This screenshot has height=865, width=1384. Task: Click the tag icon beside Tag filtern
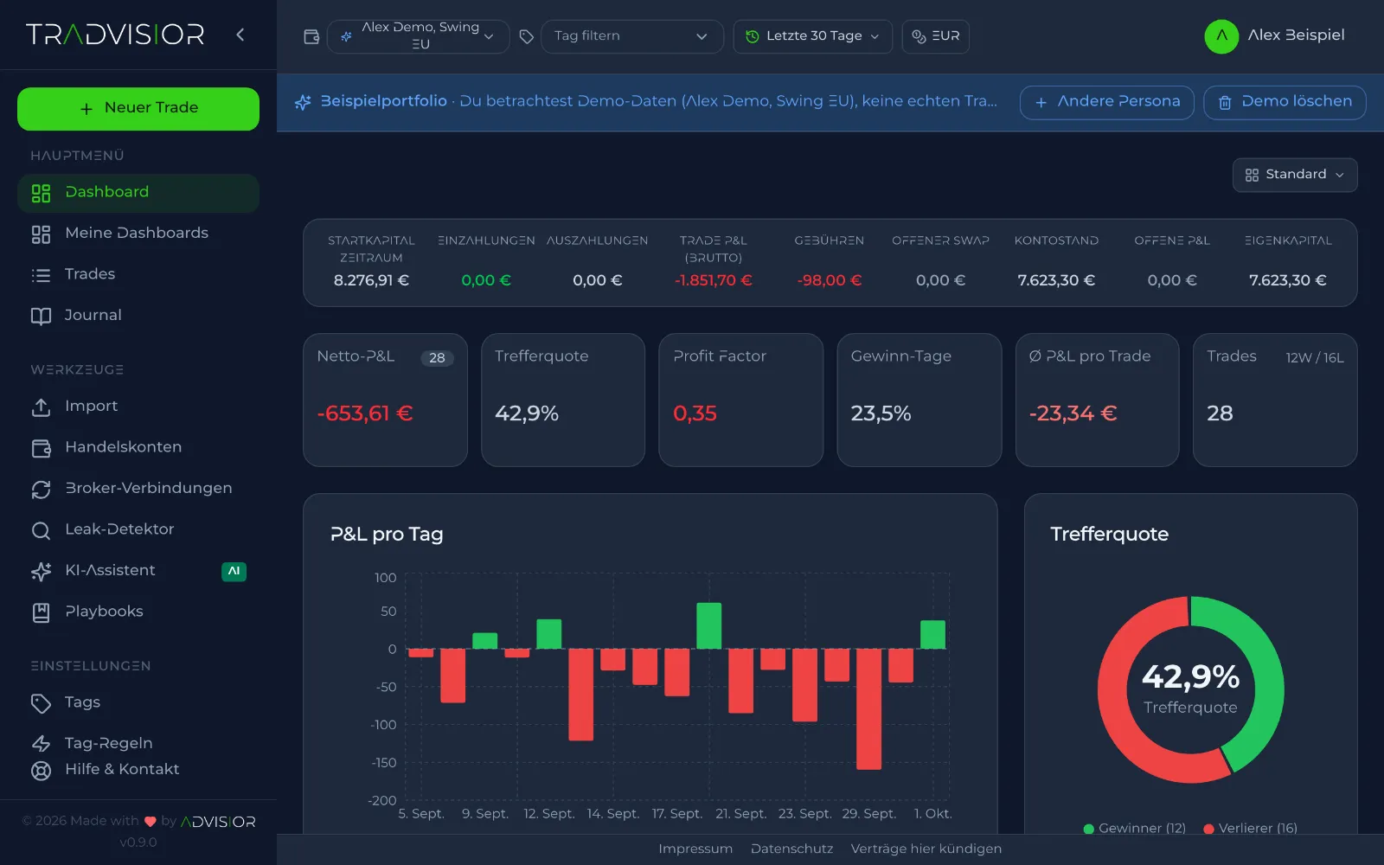(x=526, y=36)
